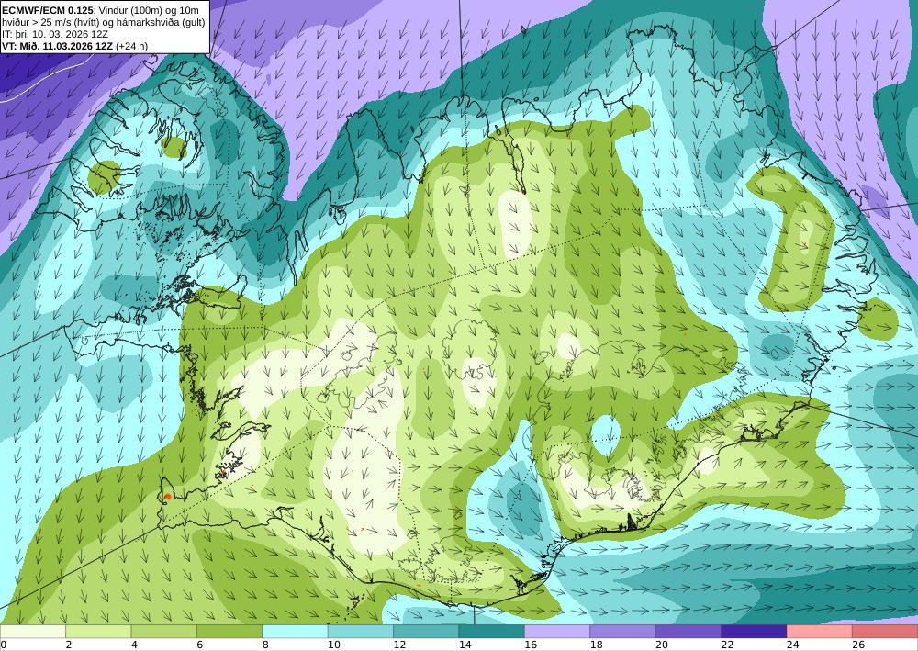918x651 pixels.
Task: Choose the dark indigo 22–24 legend swatch
Action: click(754, 632)
